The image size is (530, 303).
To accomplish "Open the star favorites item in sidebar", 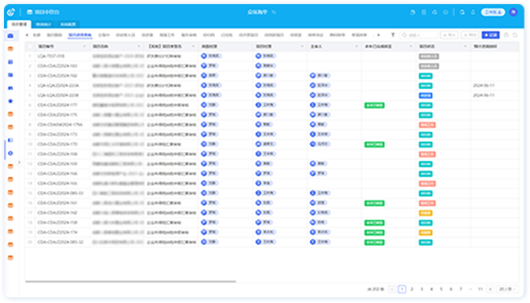I will 10,101.
